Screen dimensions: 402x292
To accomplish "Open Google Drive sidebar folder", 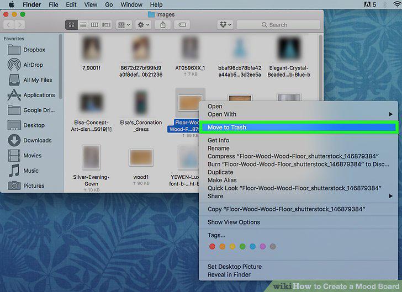I will (31, 110).
